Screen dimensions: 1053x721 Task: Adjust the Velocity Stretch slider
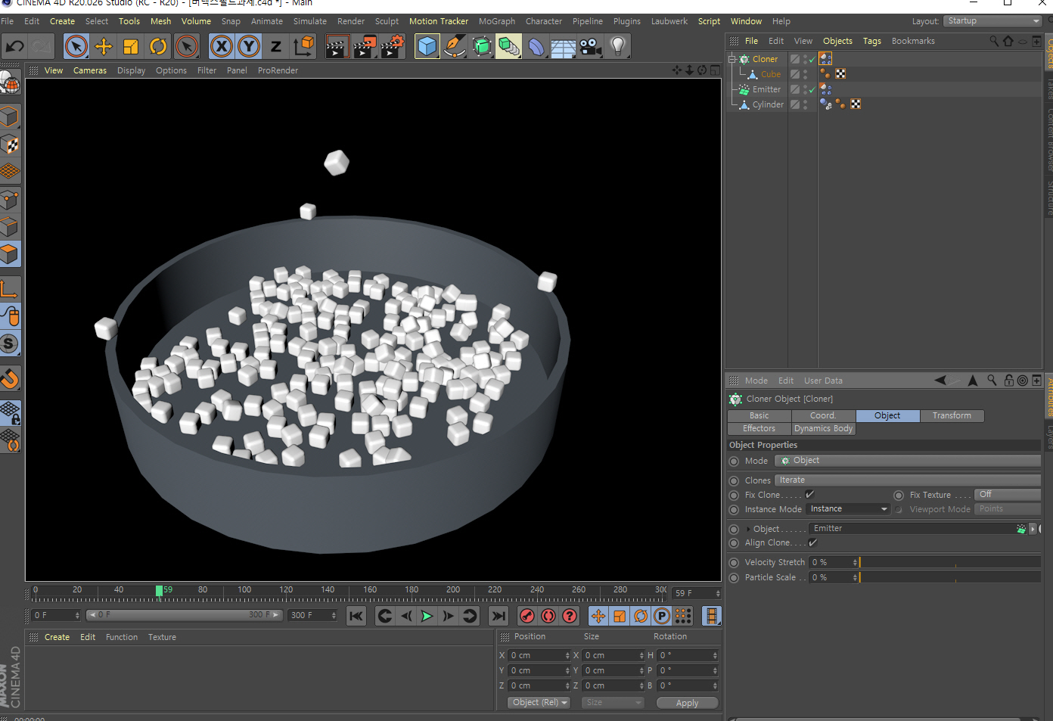[950, 562]
